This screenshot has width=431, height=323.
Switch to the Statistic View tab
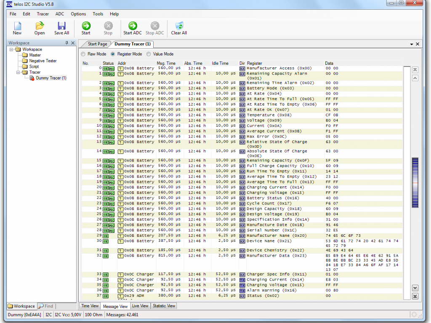pyautogui.click(x=164, y=306)
